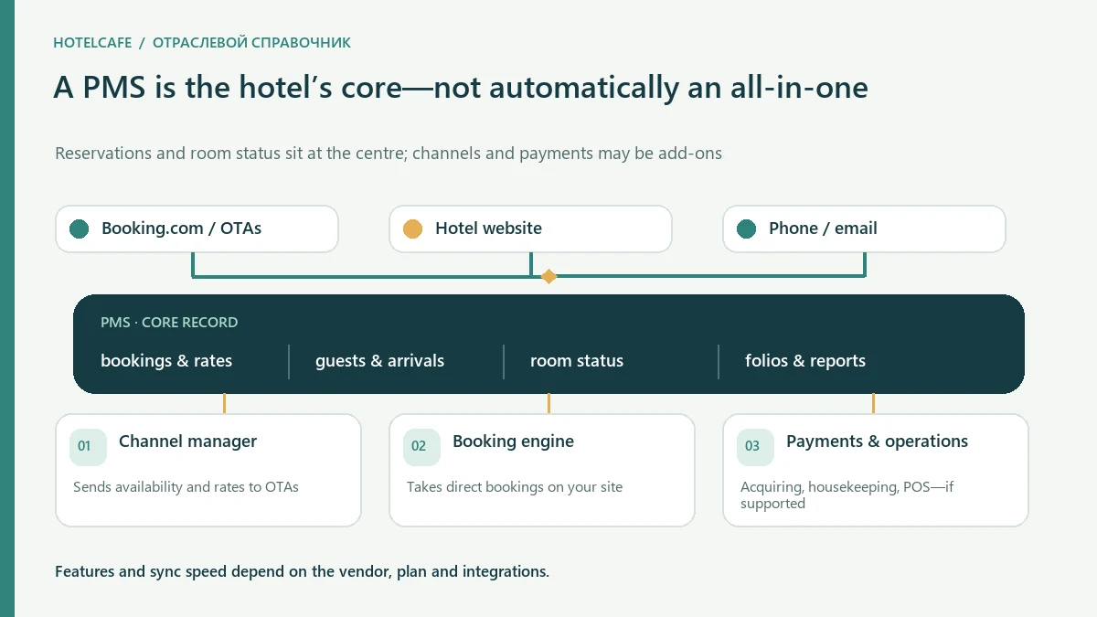Click the ОТРАСЛЕВОЙ СПРАВОЧНИК breadcrumb
Image resolution: width=1097 pixels, height=617 pixels.
coord(251,43)
